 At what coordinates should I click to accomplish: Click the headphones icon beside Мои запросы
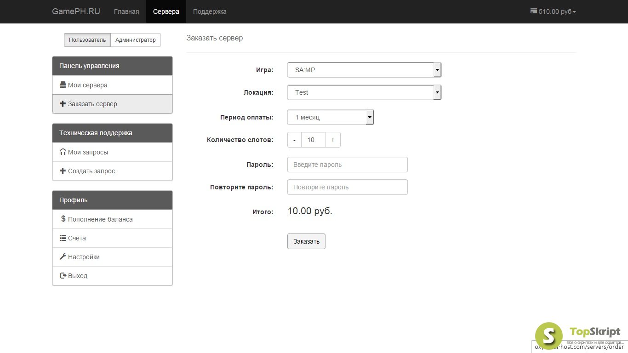click(x=63, y=152)
